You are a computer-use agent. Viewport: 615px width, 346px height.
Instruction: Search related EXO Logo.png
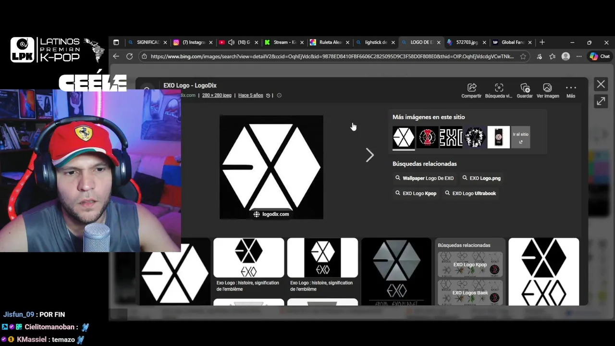click(x=481, y=178)
